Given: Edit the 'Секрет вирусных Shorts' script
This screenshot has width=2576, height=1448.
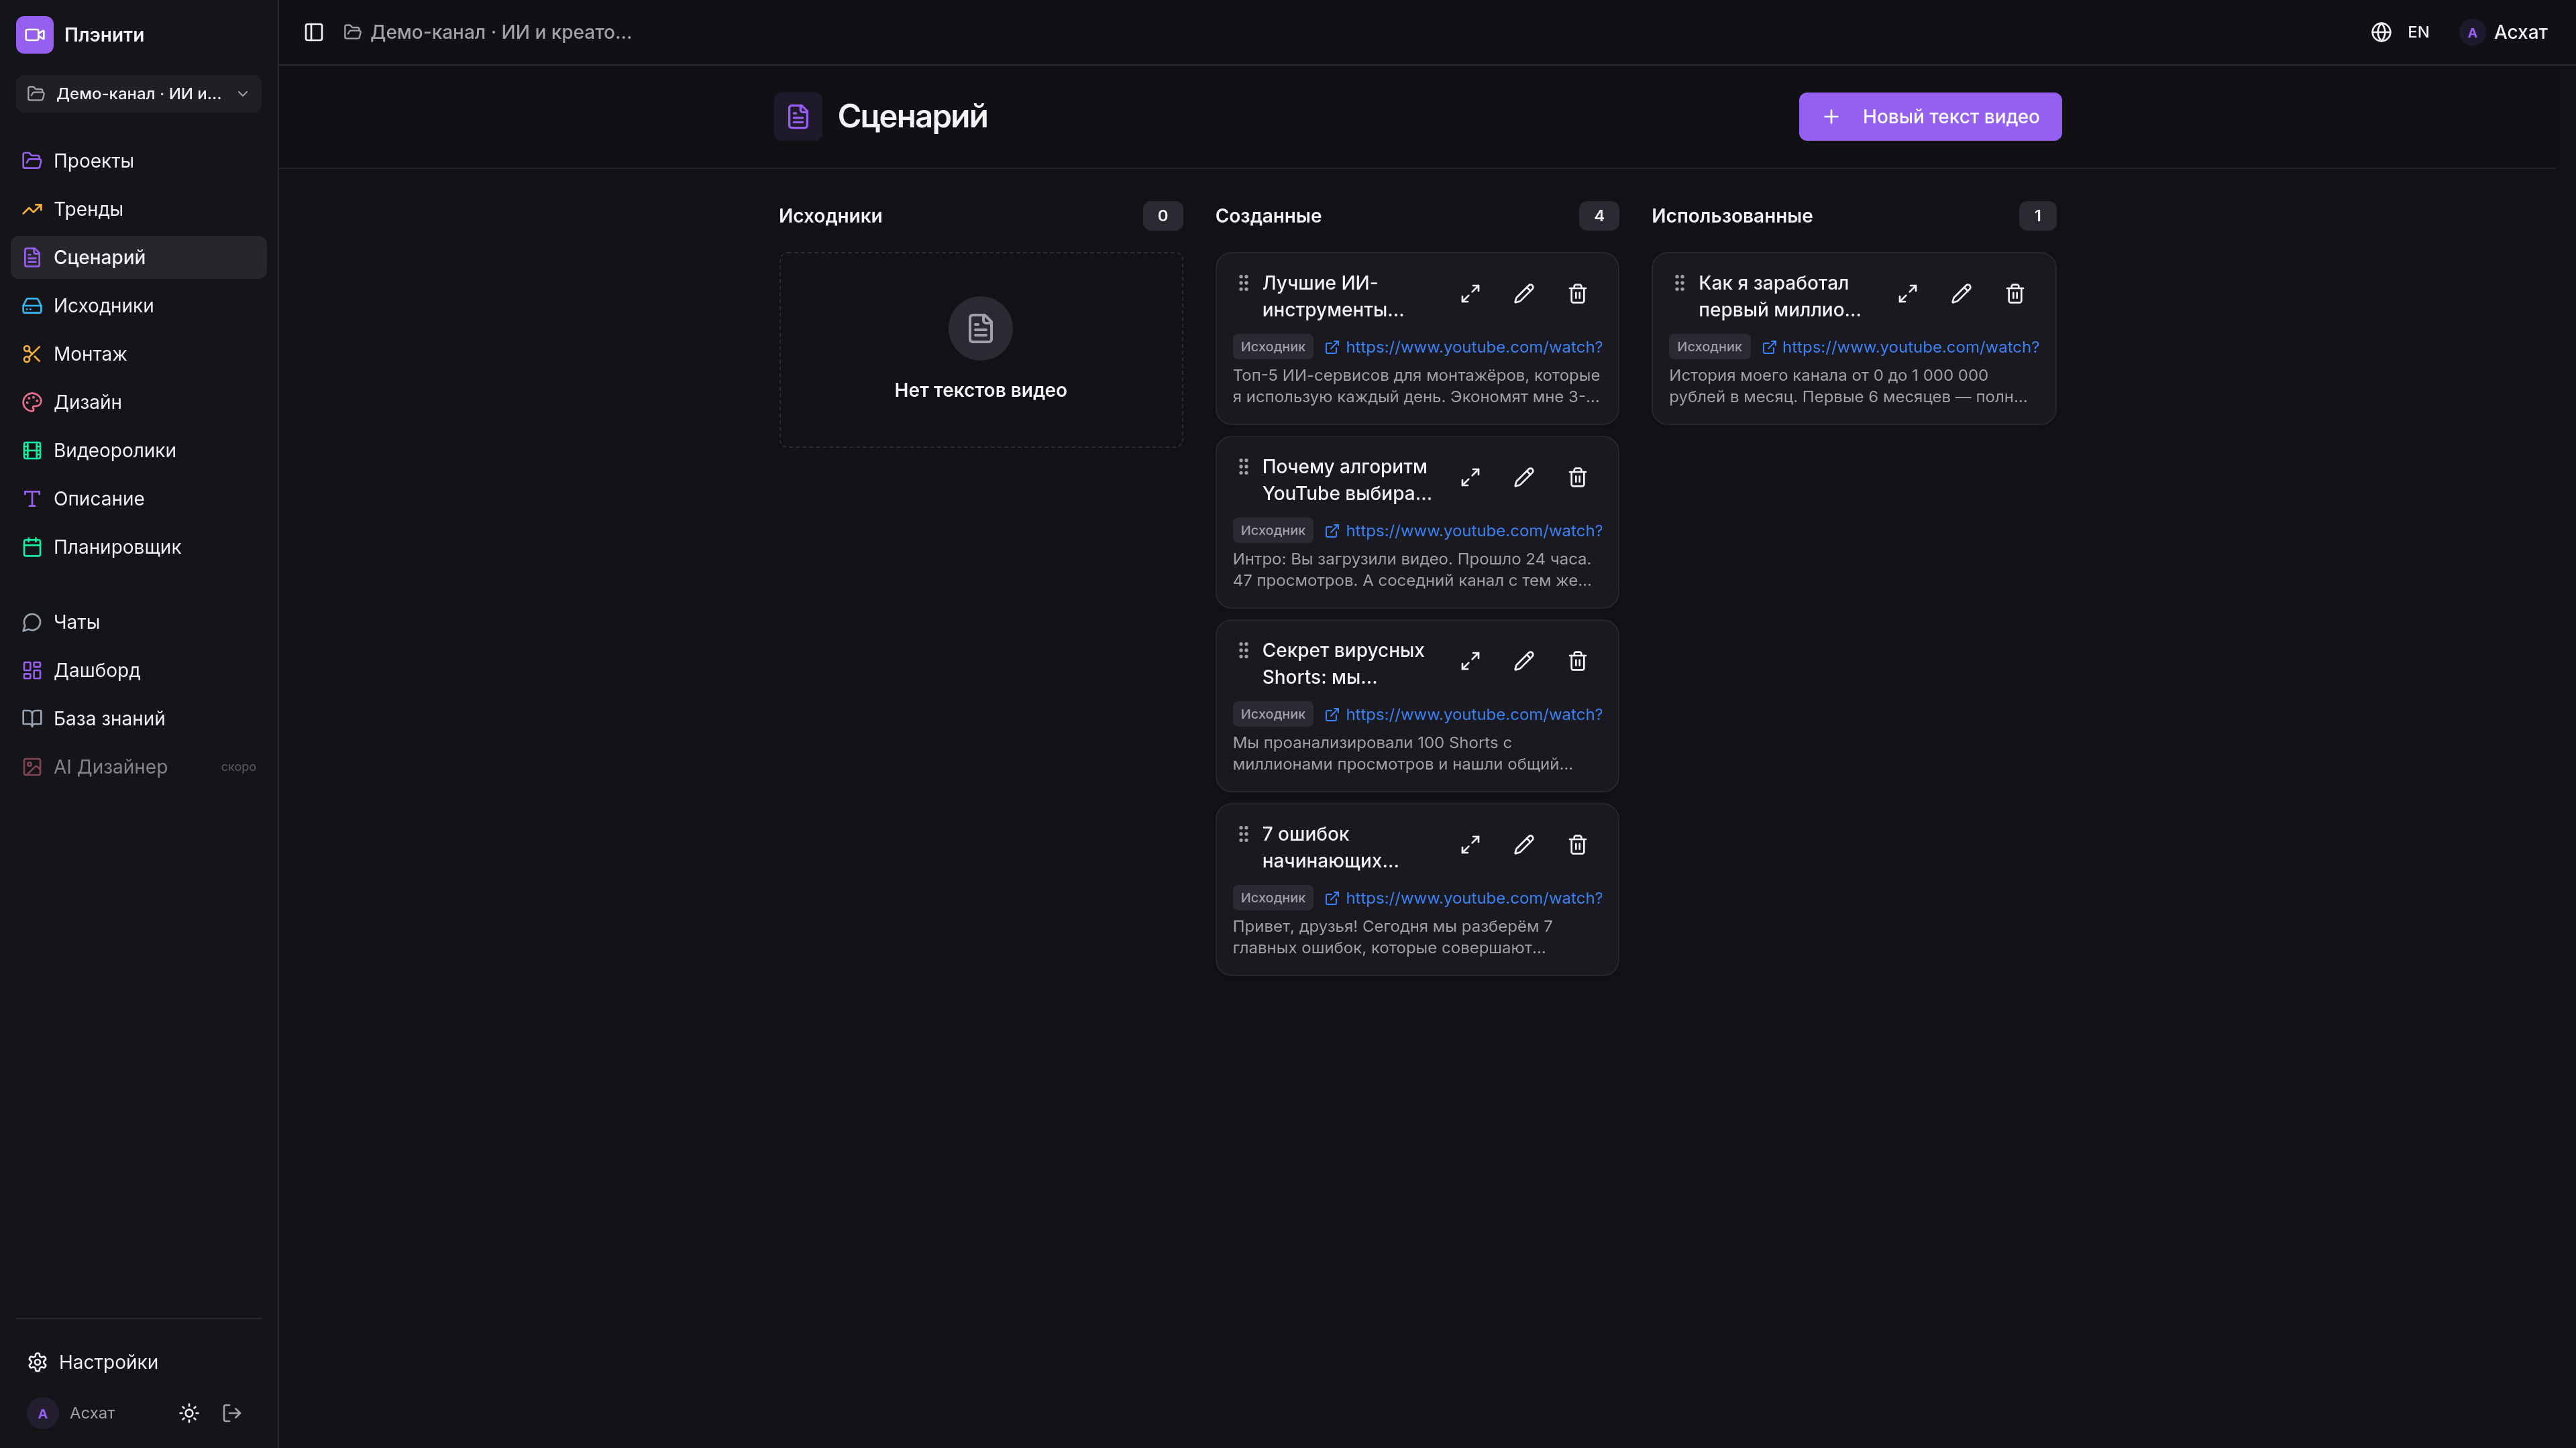Looking at the screenshot, I should click(x=1524, y=662).
